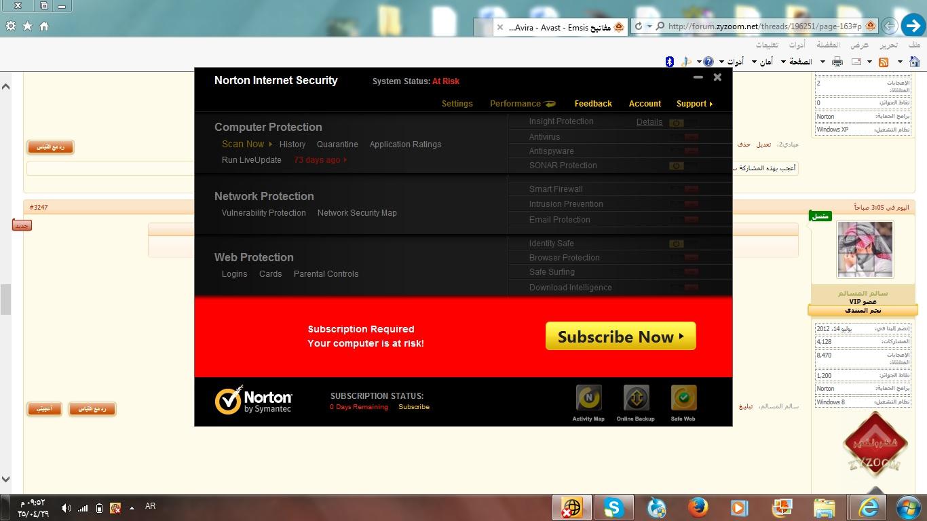Click the read mail envelope icon
927x521 pixels.
click(x=856, y=62)
